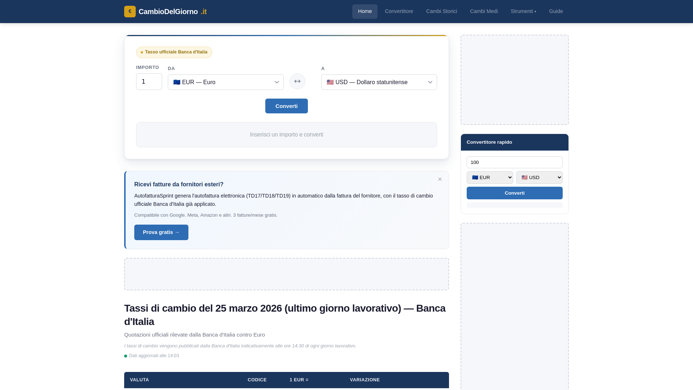Focus quick converter amount field 100
The width and height of the screenshot is (693, 390).
click(x=515, y=162)
